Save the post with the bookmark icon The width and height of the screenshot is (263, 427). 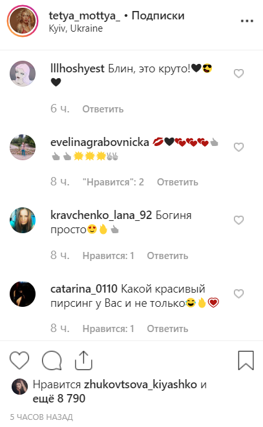(246, 360)
